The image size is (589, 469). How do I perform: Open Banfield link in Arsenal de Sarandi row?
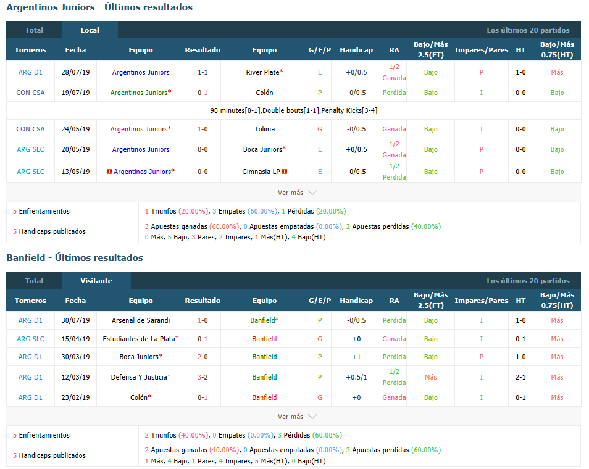click(262, 320)
